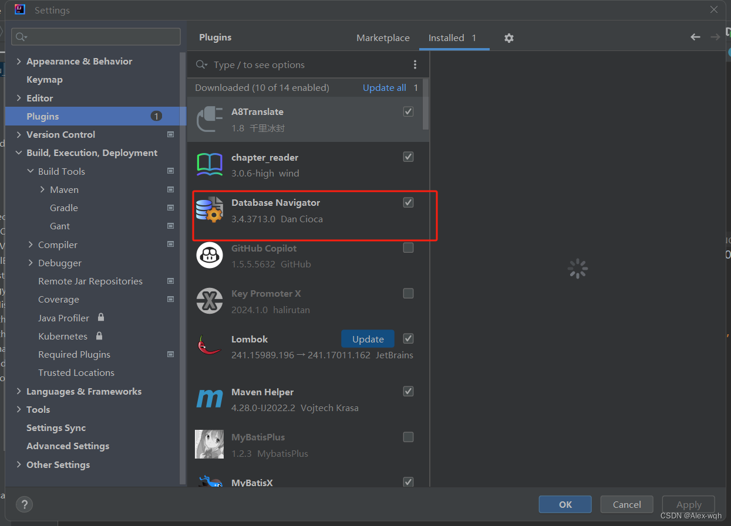Viewport: 731px width, 526px height.
Task: Enable the Key Promoter X checkbox
Action: 409,293
